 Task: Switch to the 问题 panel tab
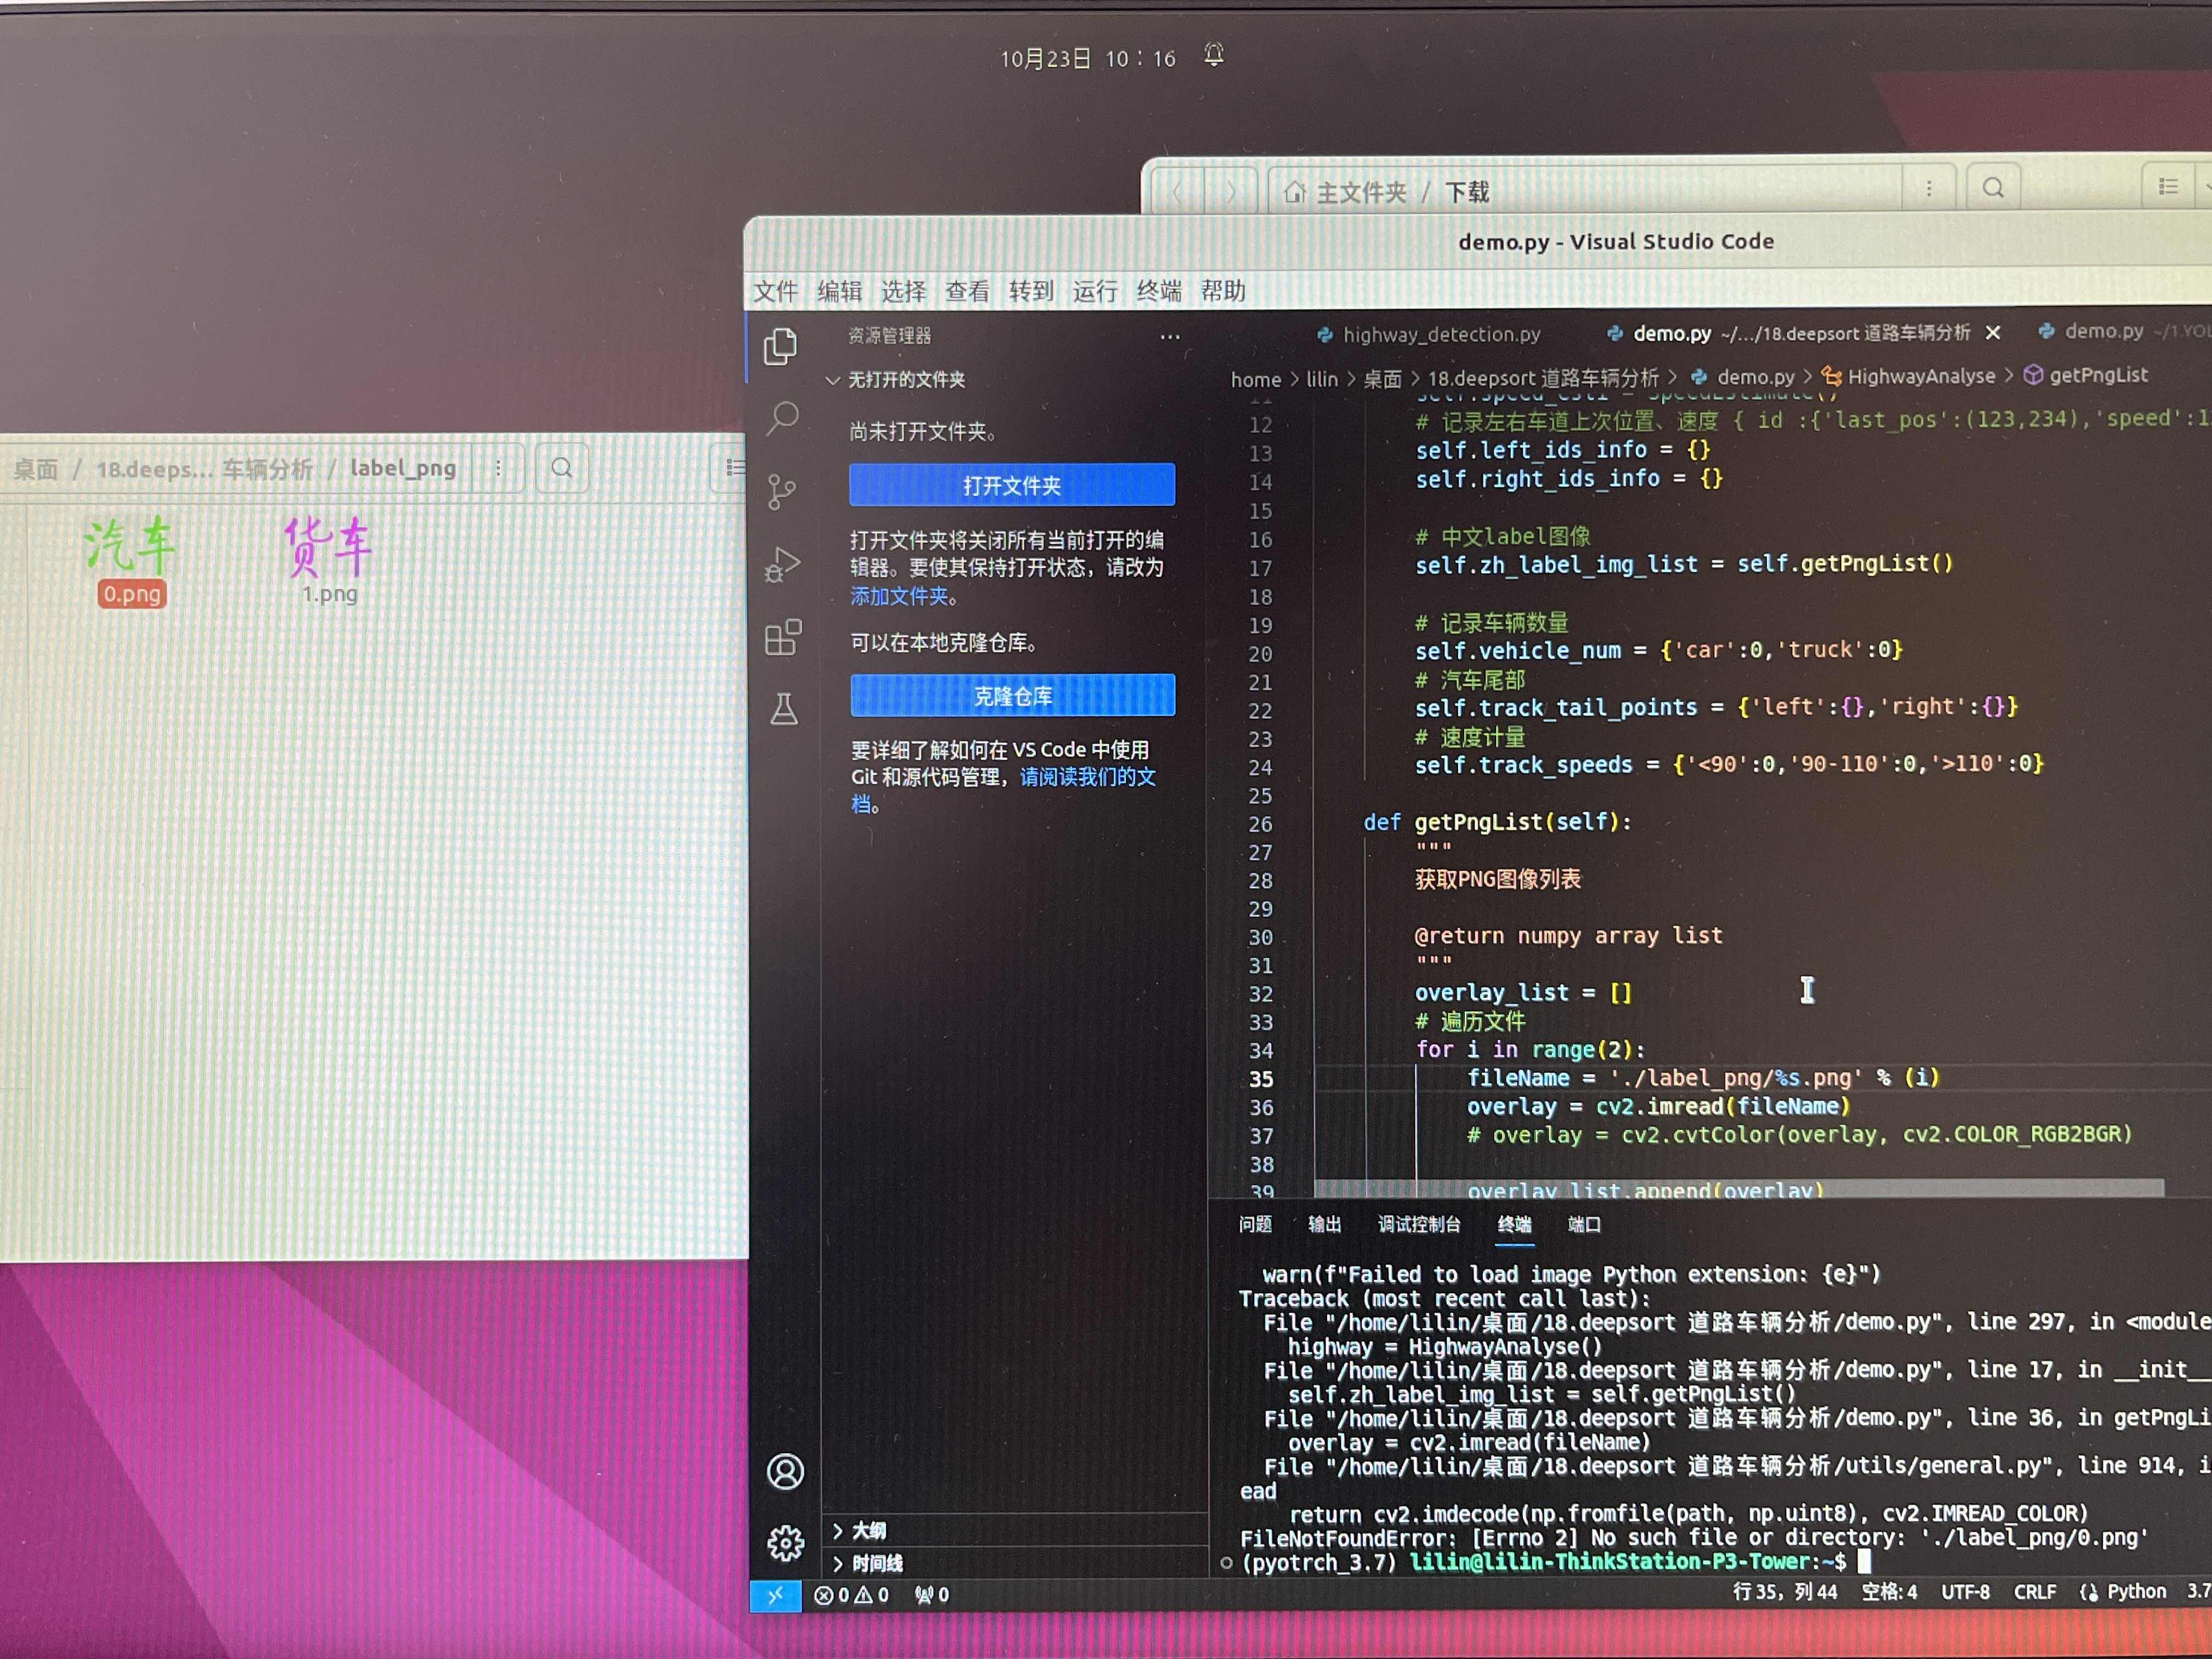point(1255,1224)
